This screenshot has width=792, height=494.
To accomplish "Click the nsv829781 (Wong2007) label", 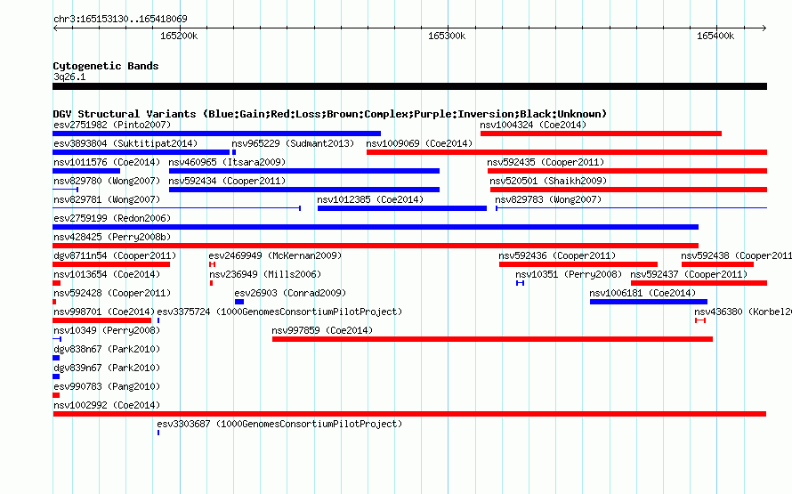I will [x=107, y=199].
